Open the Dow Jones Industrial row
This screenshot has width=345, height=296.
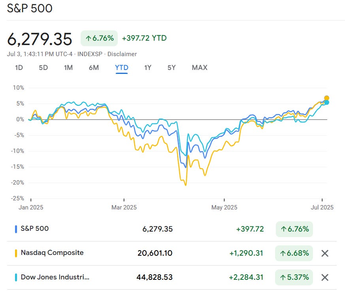pos(172,277)
